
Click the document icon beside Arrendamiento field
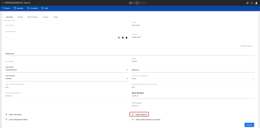(126, 37)
